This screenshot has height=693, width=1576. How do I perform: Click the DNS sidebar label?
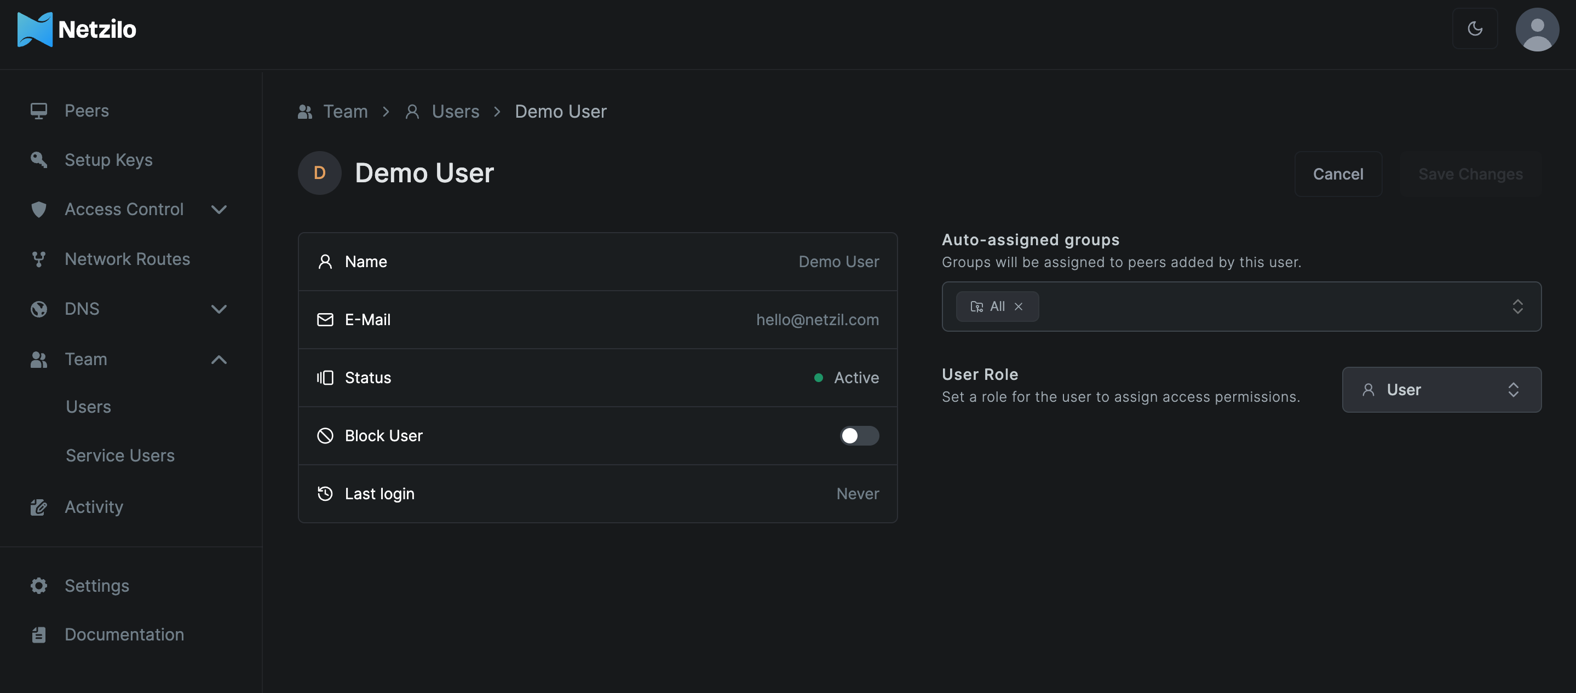pyautogui.click(x=82, y=309)
